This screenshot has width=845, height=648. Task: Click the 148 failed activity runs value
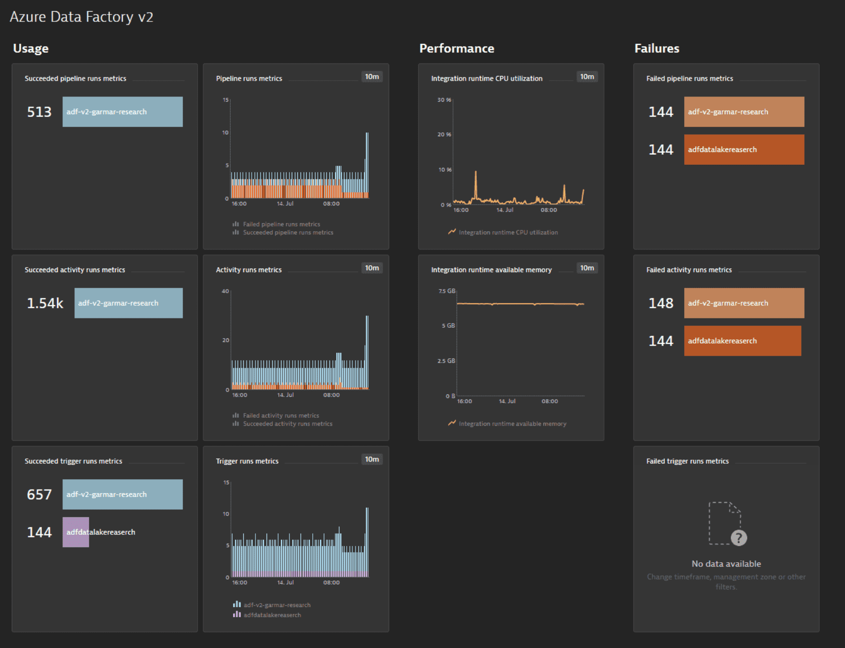coord(661,303)
